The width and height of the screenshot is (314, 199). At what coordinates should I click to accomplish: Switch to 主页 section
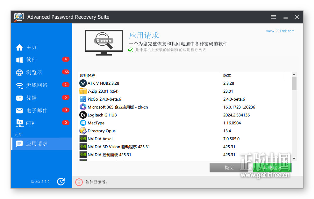tap(41, 47)
